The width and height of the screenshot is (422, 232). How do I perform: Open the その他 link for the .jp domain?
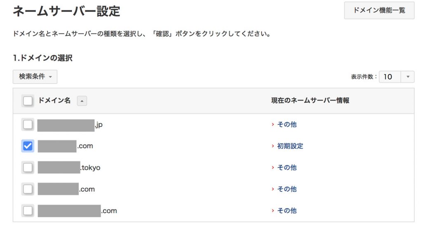tap(287, 124)
